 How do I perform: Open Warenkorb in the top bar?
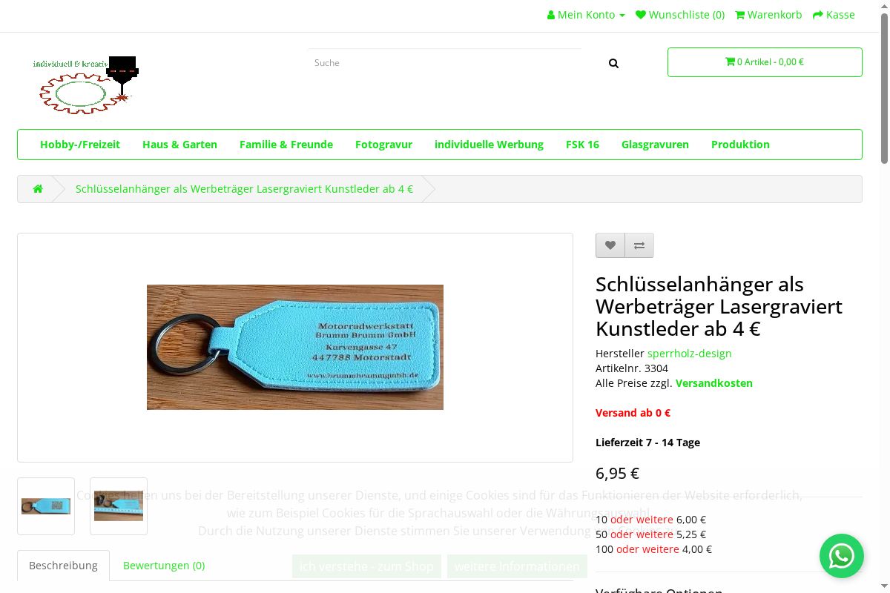point(768,15)
